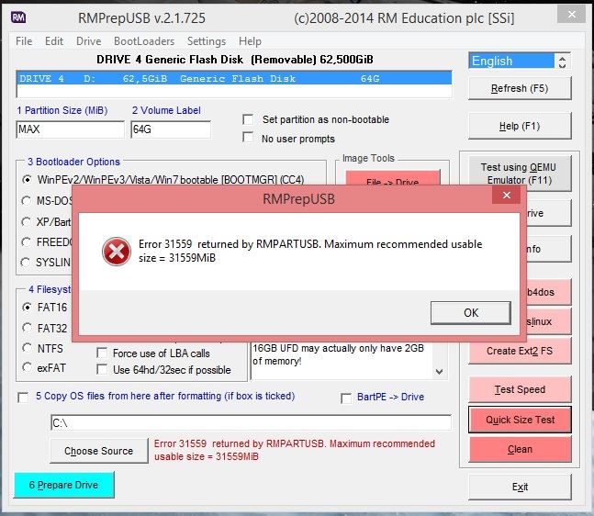Close the RMPrepUSB error dialog

click(506, 196)
